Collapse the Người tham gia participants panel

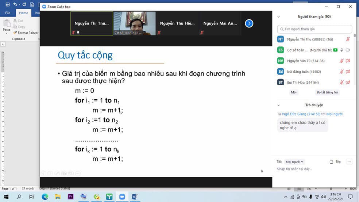click(x=279, y=17)
